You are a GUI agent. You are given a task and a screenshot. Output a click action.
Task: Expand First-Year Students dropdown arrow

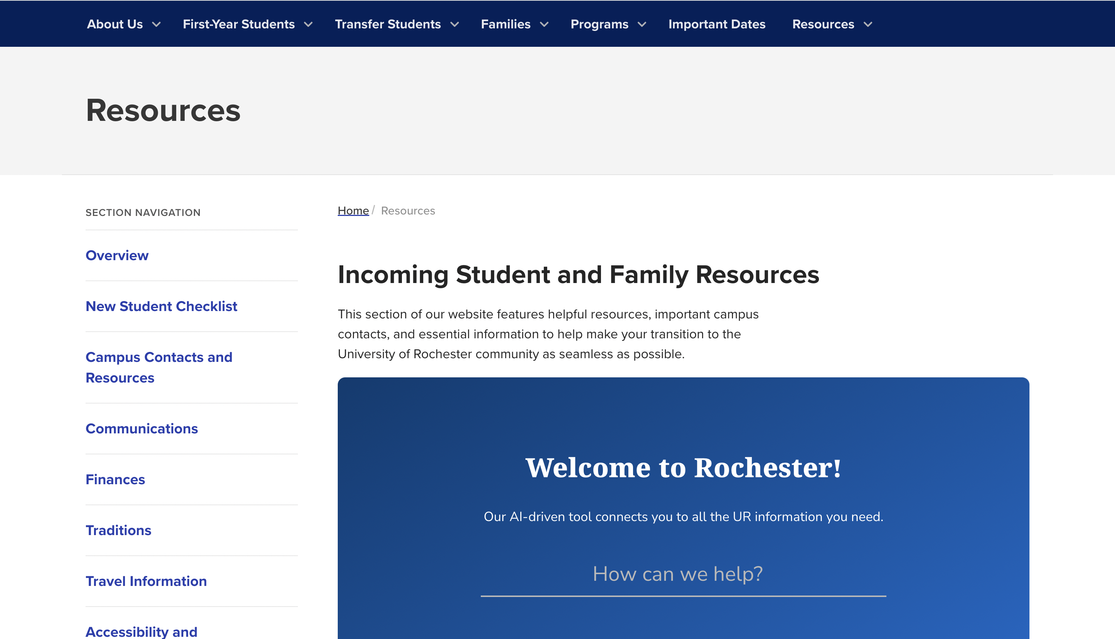[309, 25]
